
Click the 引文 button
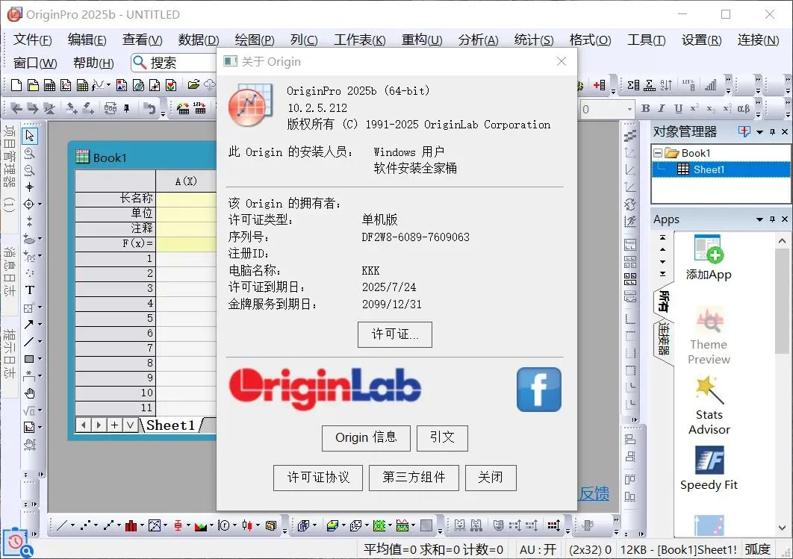[442, 437]
